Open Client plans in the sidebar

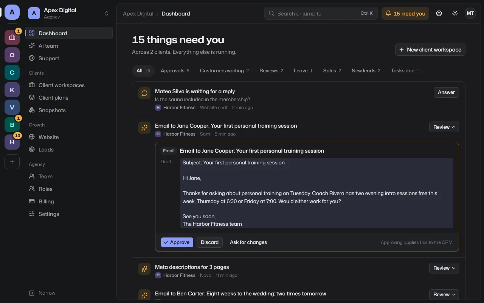pyautogui.click(x=69, y=98)
